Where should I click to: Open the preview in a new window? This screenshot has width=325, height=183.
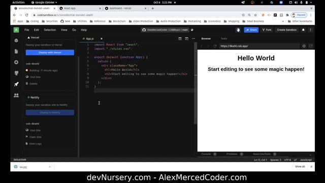(311, 46)
